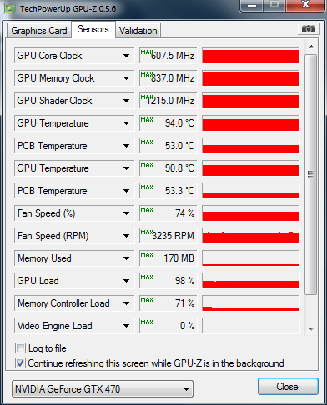Viewport: 327px width, 405px height.
Task: Click the Close button
Action: point(288,387)
